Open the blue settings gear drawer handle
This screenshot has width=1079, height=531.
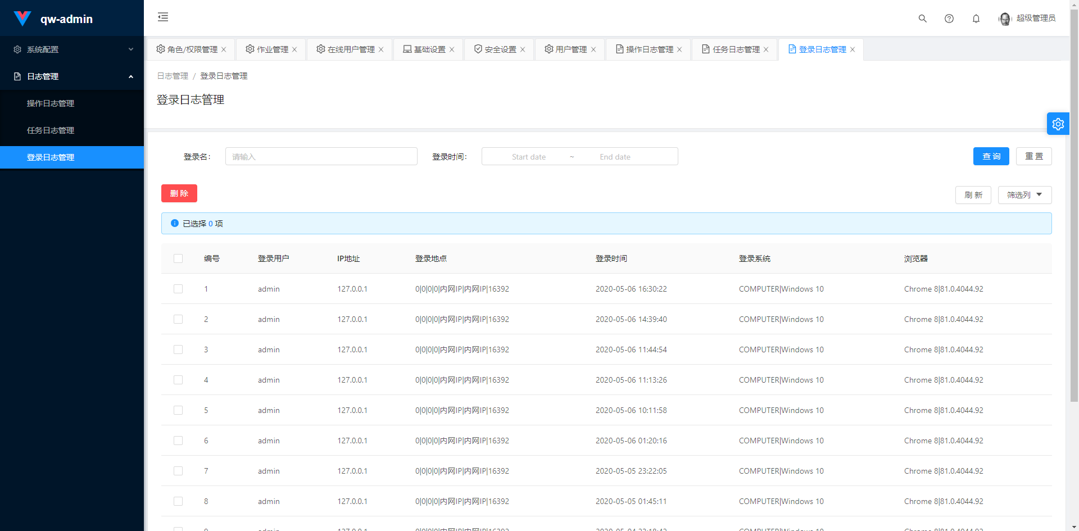click(x=1058, y=124)
